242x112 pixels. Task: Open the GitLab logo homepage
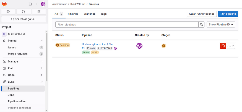pos(4,4)
